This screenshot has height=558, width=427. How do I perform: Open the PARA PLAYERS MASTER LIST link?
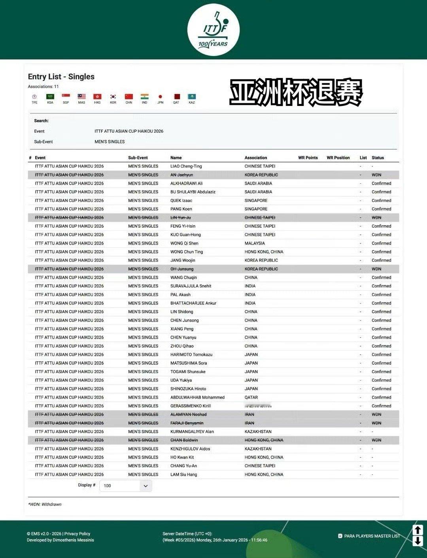tap(372, 536)
